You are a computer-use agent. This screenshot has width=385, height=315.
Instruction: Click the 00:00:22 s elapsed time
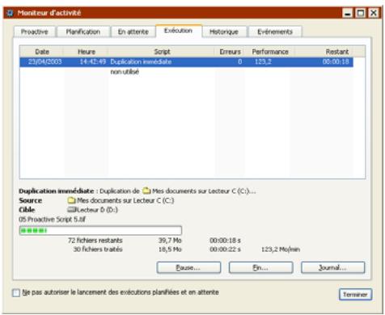225,250
